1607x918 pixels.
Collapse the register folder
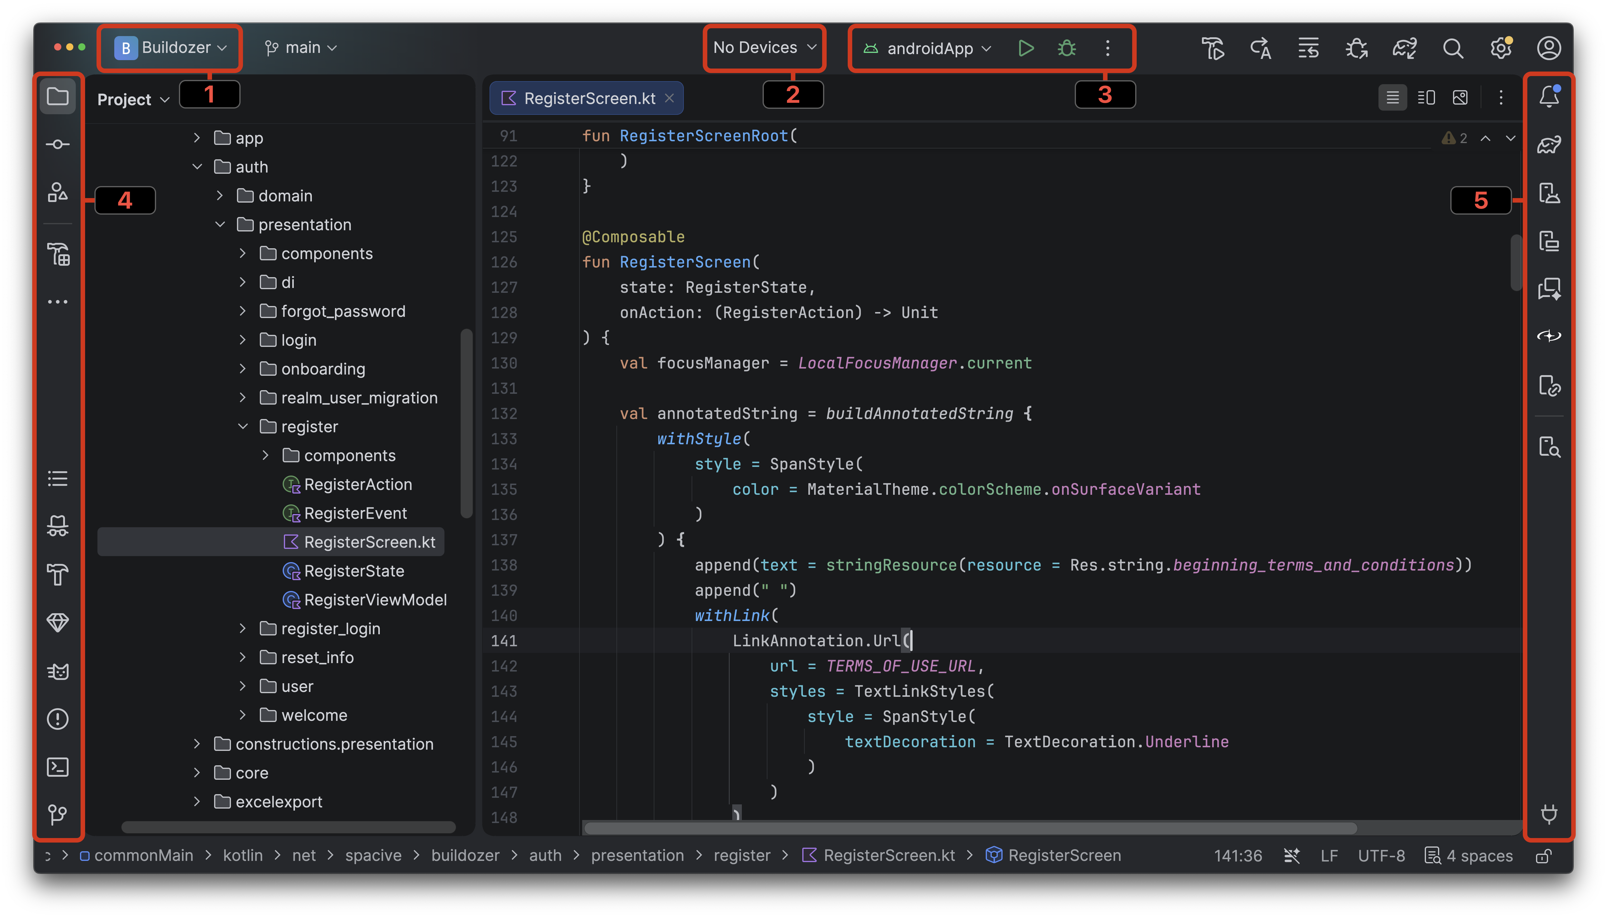243,427
